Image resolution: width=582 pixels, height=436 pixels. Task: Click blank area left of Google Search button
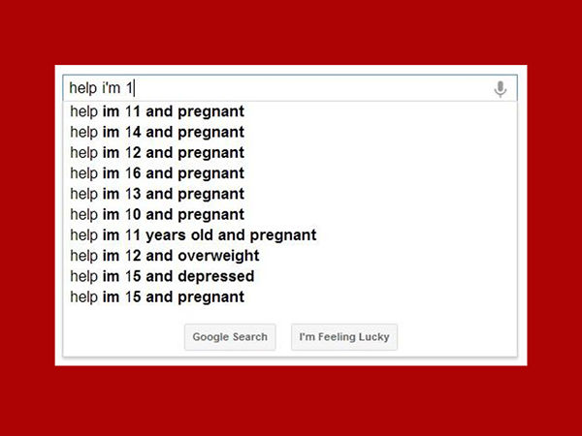tap(123, 337)
